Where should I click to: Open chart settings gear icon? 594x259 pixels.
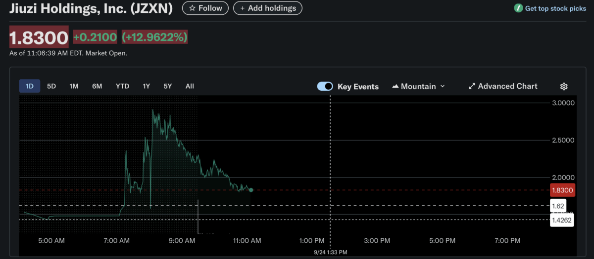(x=564, y=86)
